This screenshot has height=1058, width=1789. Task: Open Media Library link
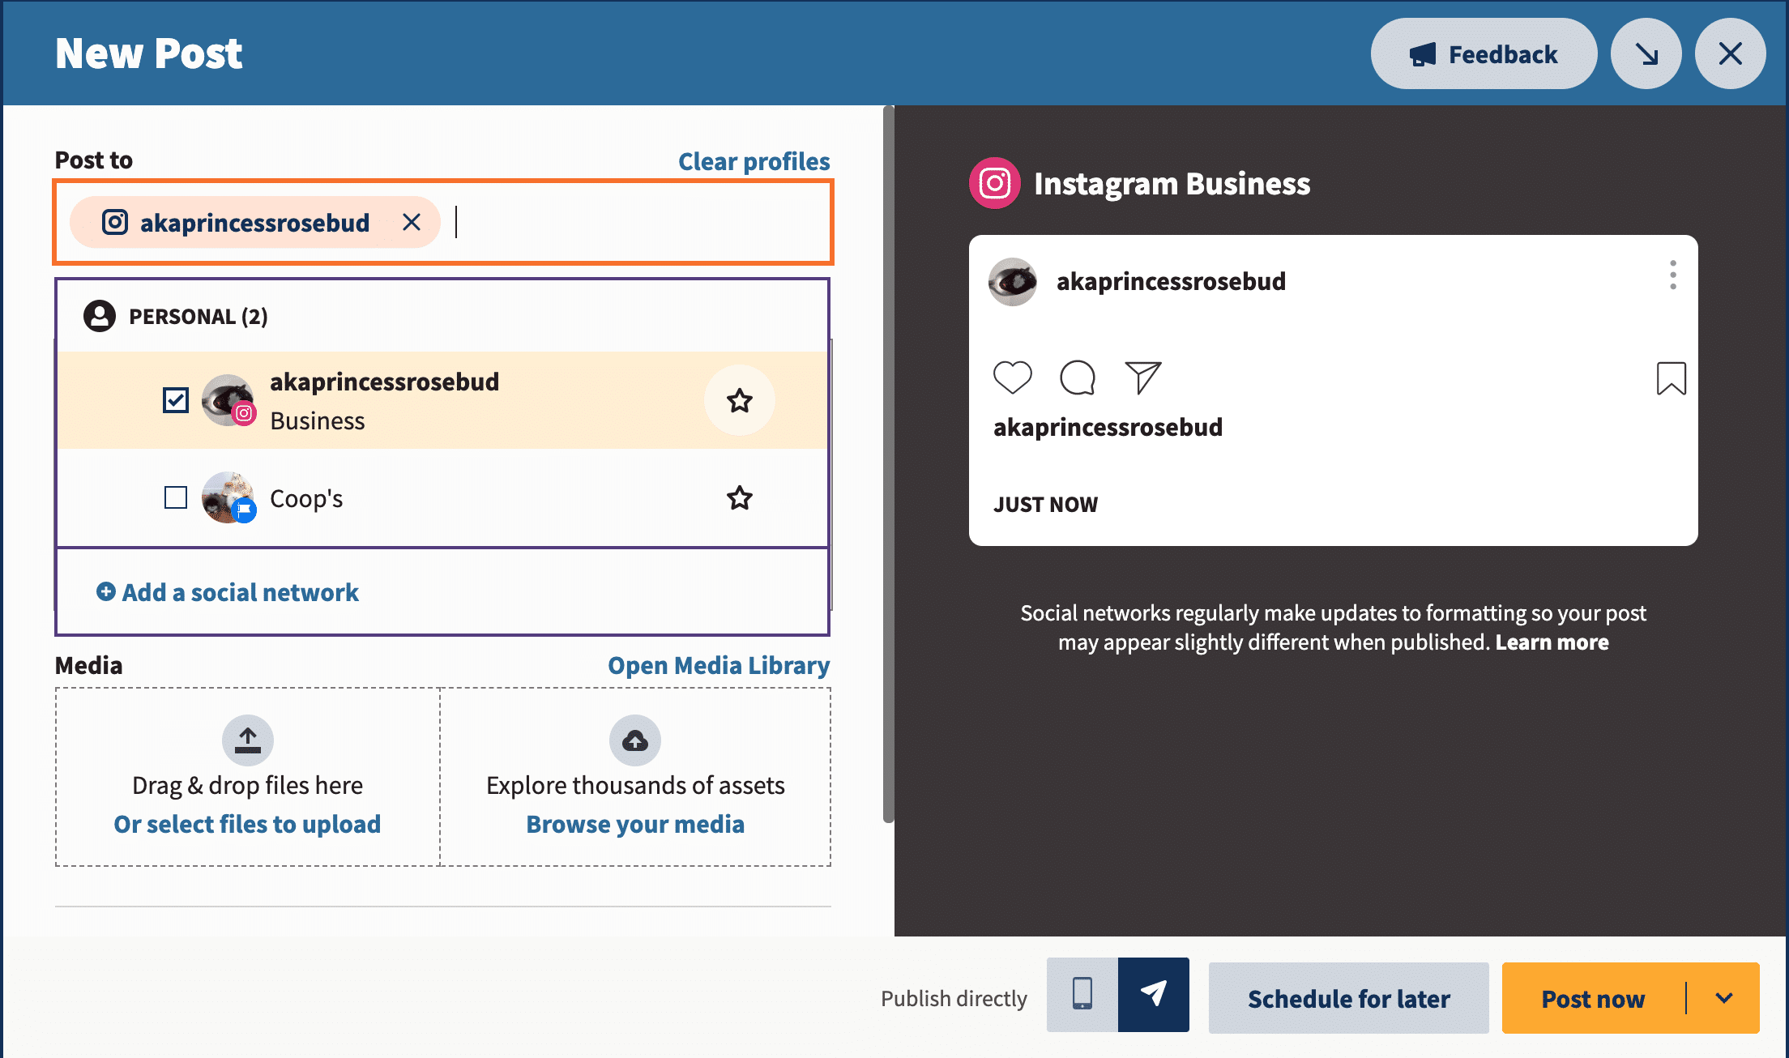tap(719, 665)
